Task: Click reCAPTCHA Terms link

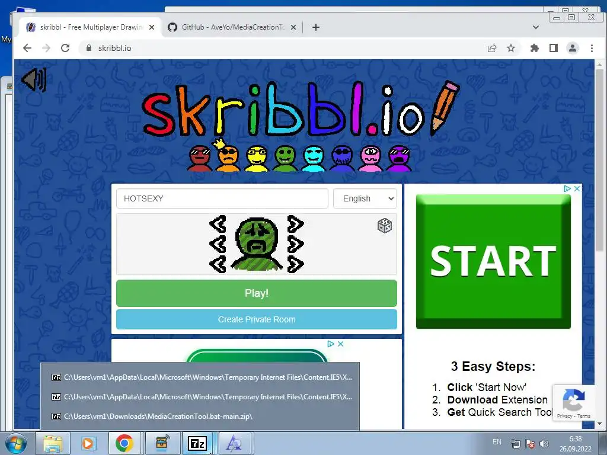Action: click(584, 416)
